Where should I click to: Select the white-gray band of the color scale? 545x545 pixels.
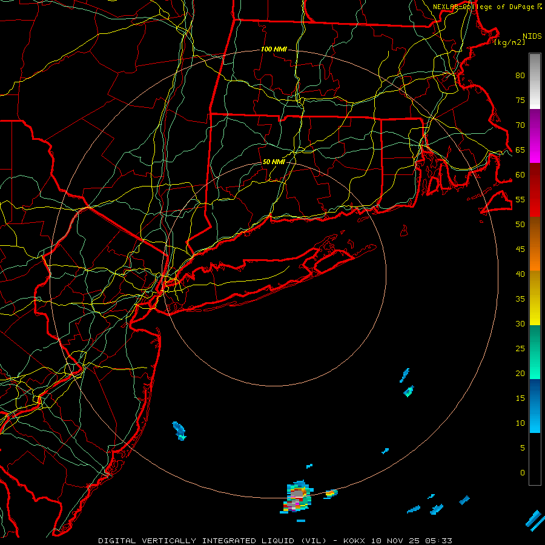click(x=535, y=81)
